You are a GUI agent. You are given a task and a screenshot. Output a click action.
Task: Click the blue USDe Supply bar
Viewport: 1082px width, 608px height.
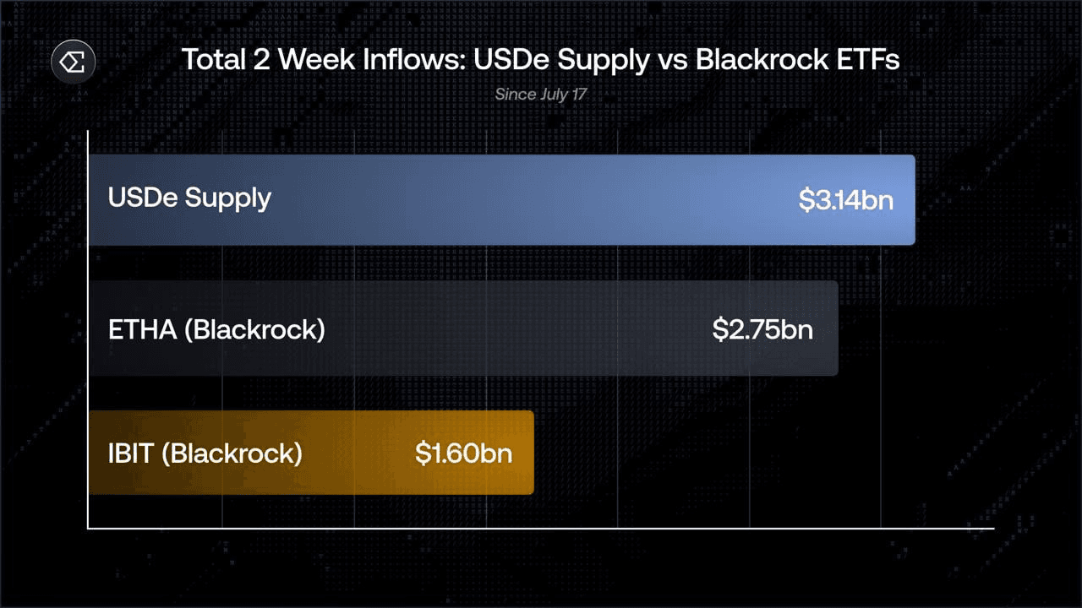coord(501,200)
